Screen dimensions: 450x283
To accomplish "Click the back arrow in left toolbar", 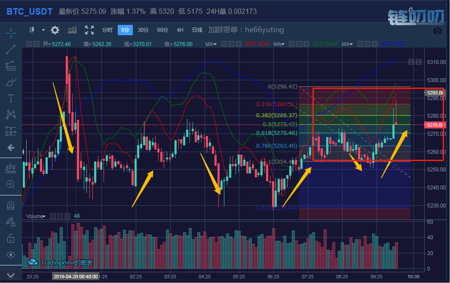I will 11,148.
